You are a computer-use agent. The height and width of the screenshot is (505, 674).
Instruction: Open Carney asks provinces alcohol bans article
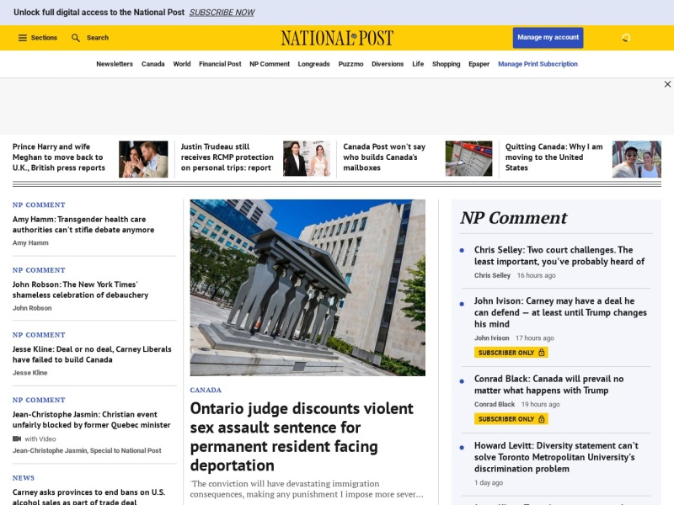89,497
